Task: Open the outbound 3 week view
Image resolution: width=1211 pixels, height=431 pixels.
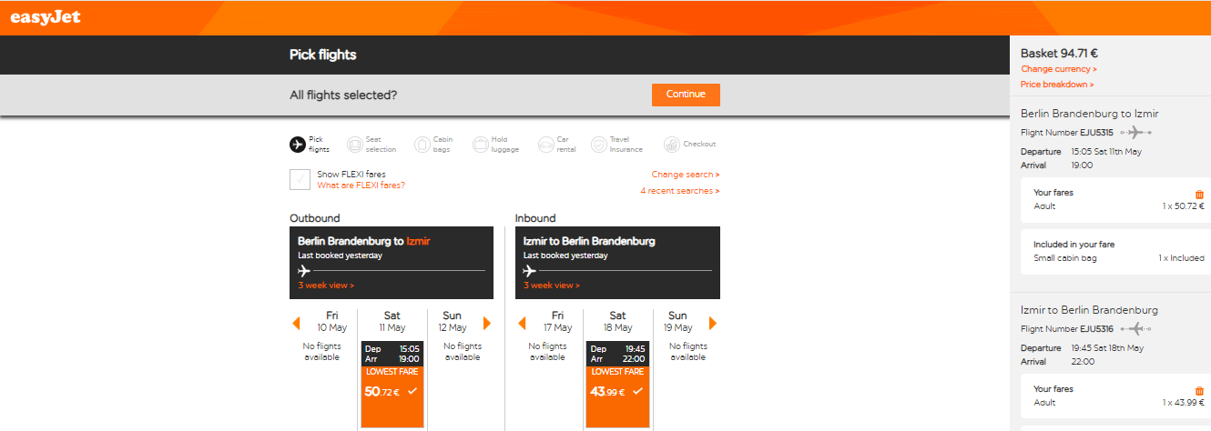Action: [x=326, y=286]
